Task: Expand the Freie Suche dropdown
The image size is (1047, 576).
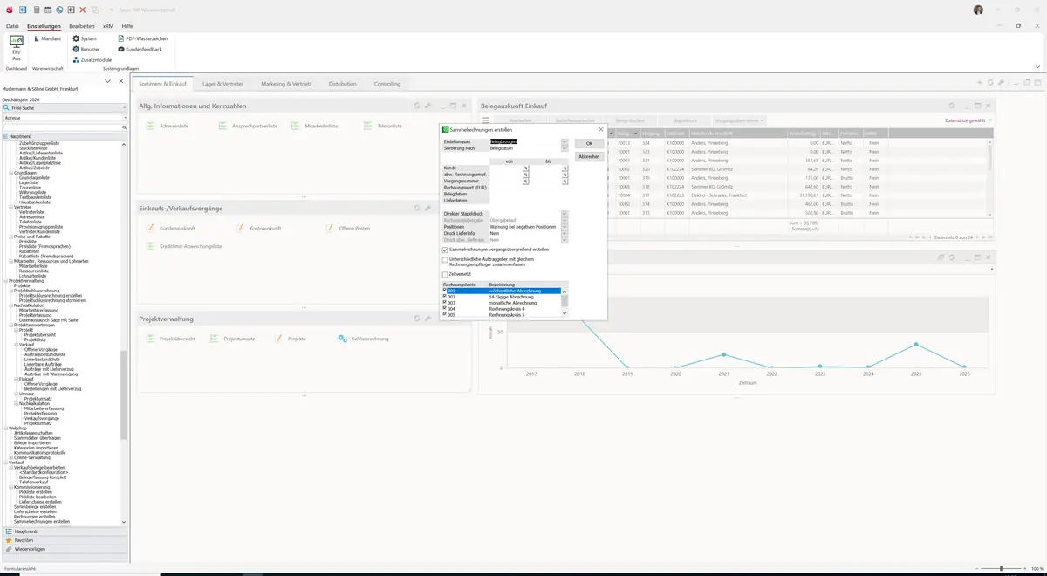Action: (125, 107)
